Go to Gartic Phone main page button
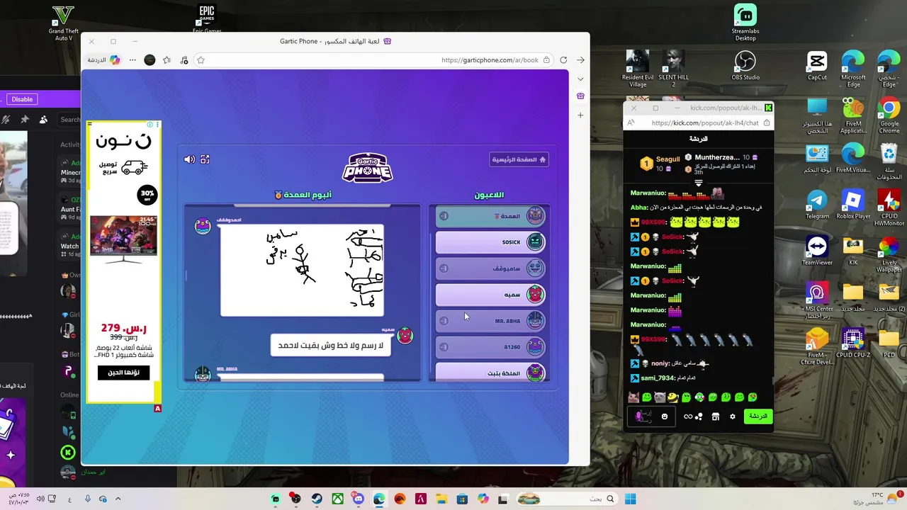The height and width of the screenshot is (510, 907). click(519, 159)
